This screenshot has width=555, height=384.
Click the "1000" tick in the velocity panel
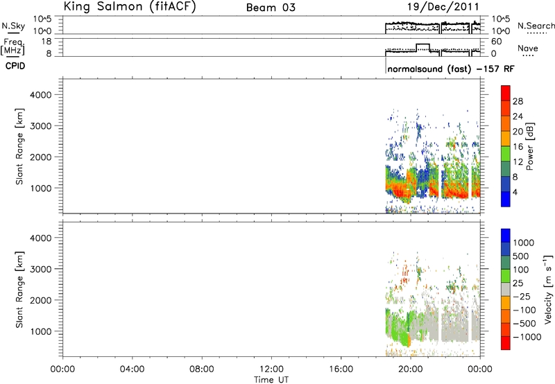(x=41, y=331)
